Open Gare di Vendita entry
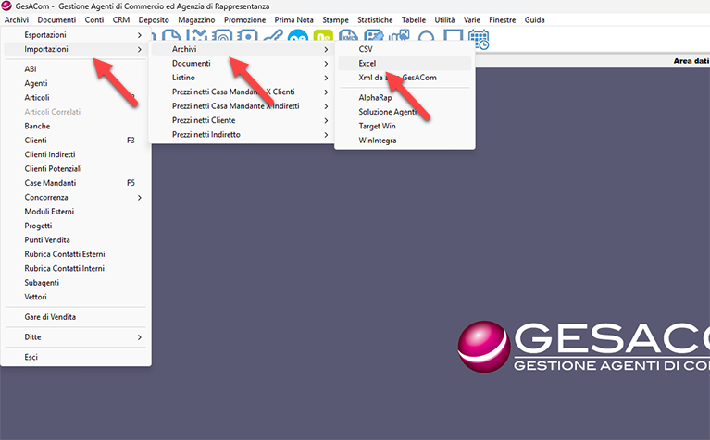710x440 pixels. coord(50,317)
